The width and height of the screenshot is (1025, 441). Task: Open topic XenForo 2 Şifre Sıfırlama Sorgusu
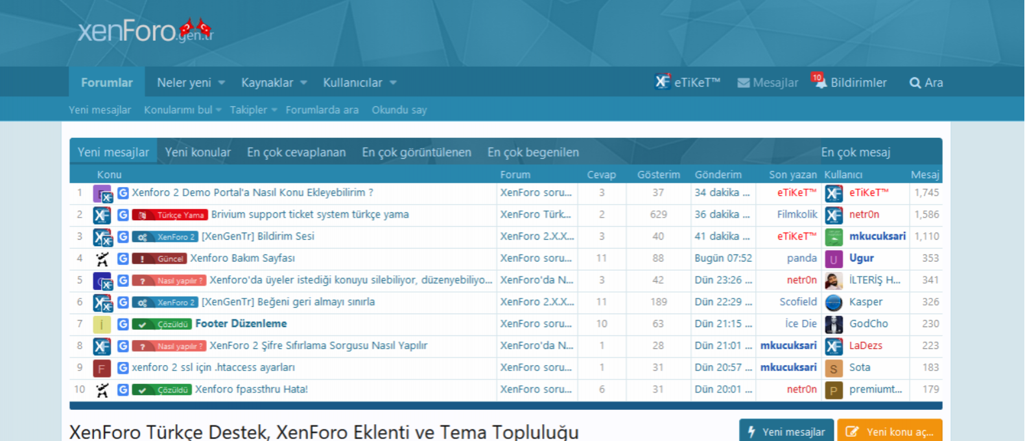click(318, 346)
